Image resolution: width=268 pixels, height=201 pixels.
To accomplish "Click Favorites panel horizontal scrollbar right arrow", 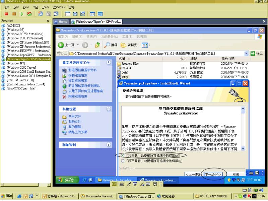I will (49, 185).
